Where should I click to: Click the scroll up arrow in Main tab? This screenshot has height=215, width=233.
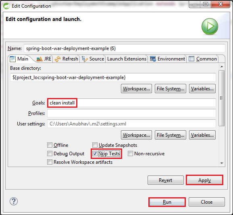pyautogui.click(x=222, y=67)
